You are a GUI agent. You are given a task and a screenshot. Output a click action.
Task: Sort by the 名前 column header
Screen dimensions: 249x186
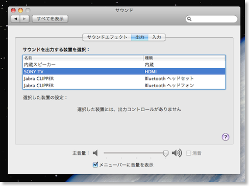(83, 58)
